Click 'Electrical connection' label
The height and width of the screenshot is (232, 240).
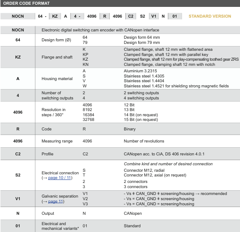click(x=60, y=173)
